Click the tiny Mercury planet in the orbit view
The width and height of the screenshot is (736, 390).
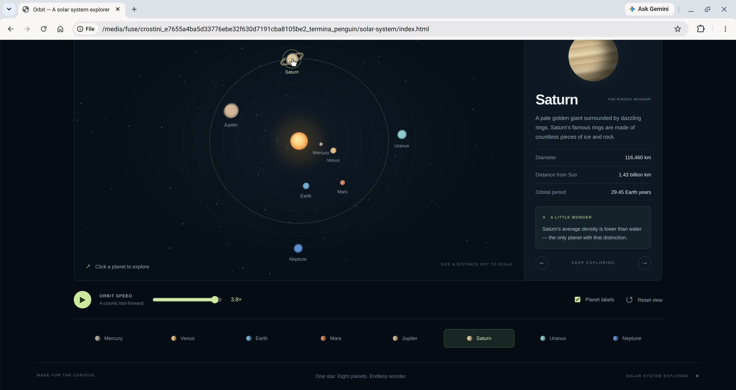tap(321, 144)
